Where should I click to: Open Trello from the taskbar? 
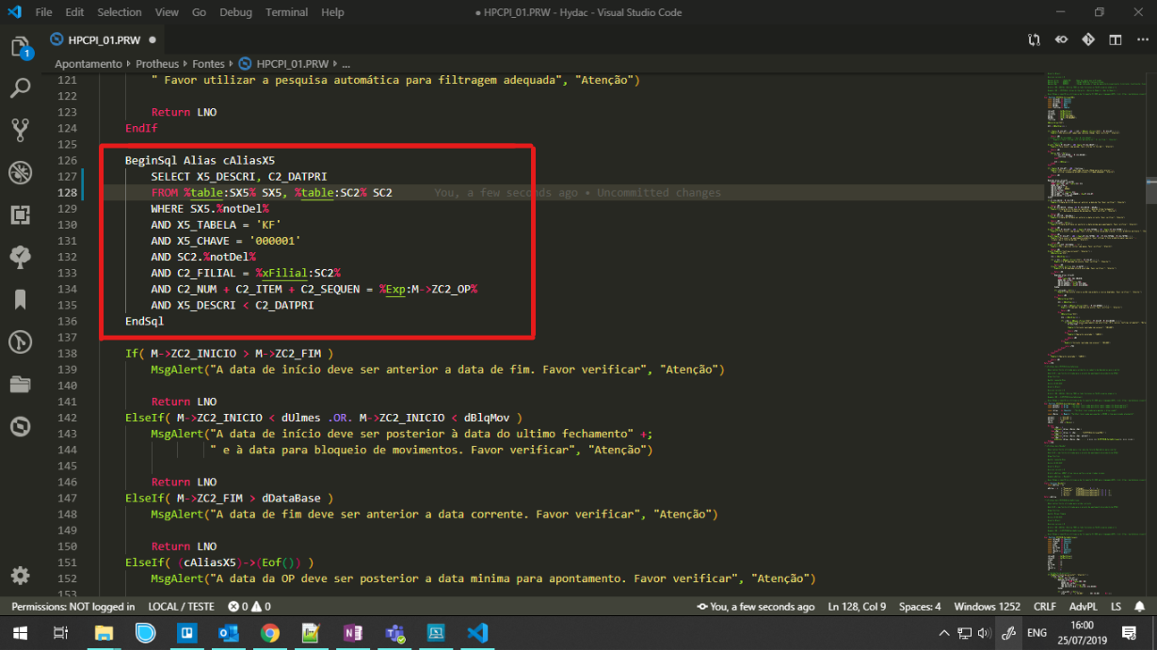186,633
